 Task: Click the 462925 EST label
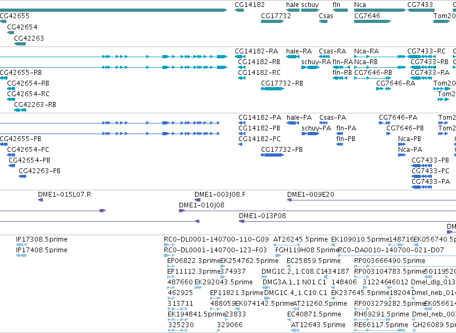click(x=181, y=293)
